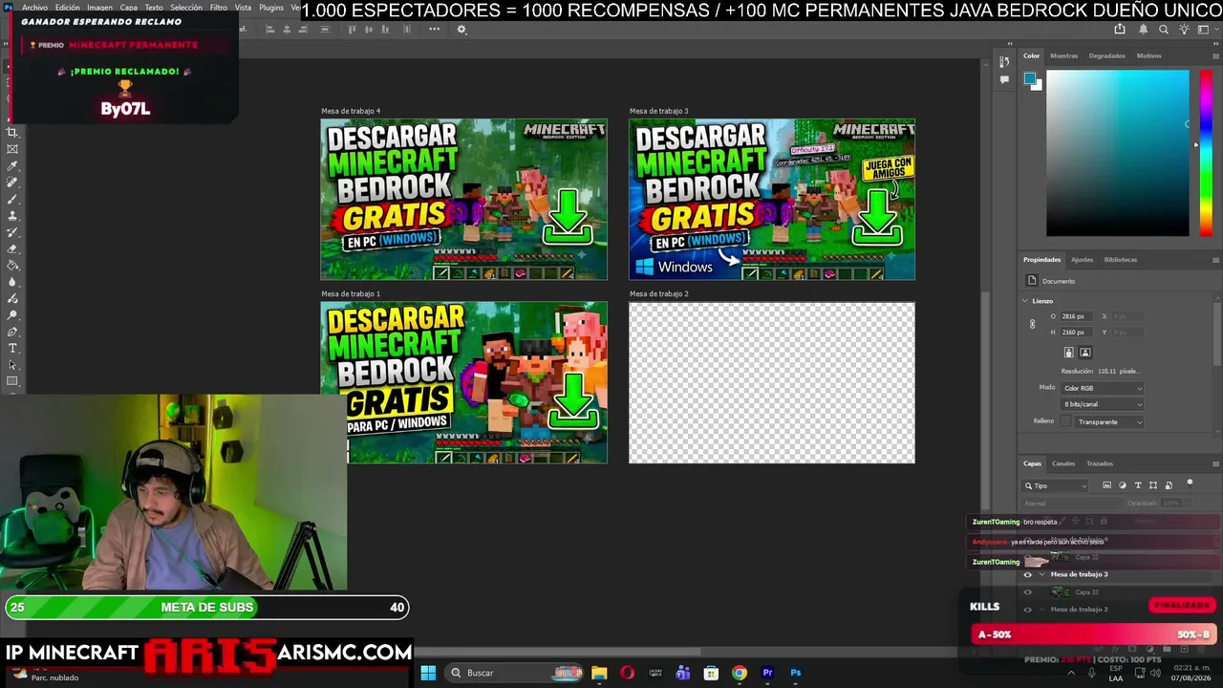
Task: Select the Horizontal Type tool
Action: click(12, 348)
